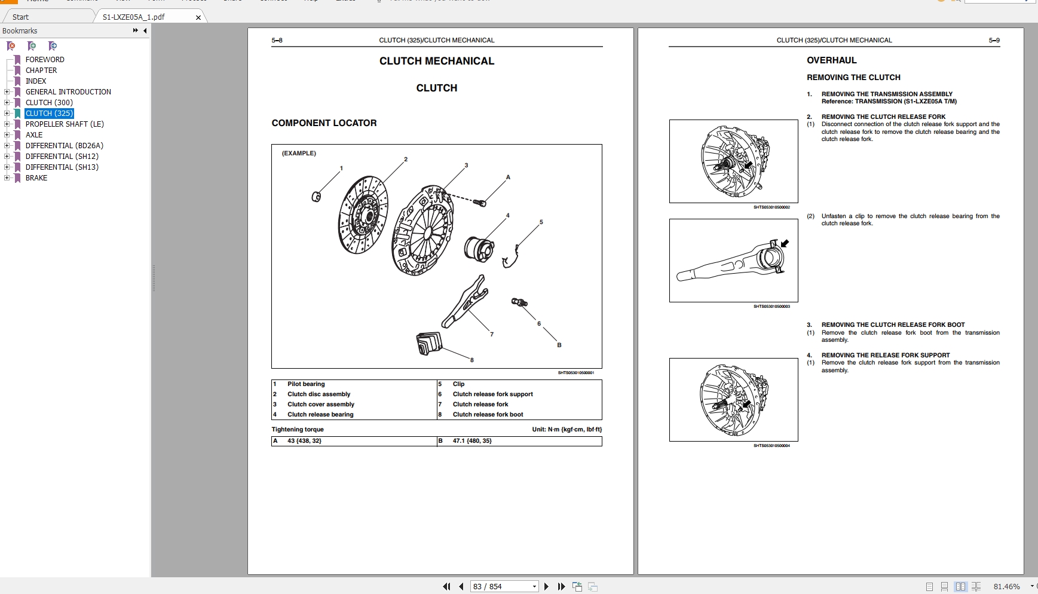Open the page number dropdown
Image resolution: width=1038 pixels, height=594 pixels.
(534, 587)
